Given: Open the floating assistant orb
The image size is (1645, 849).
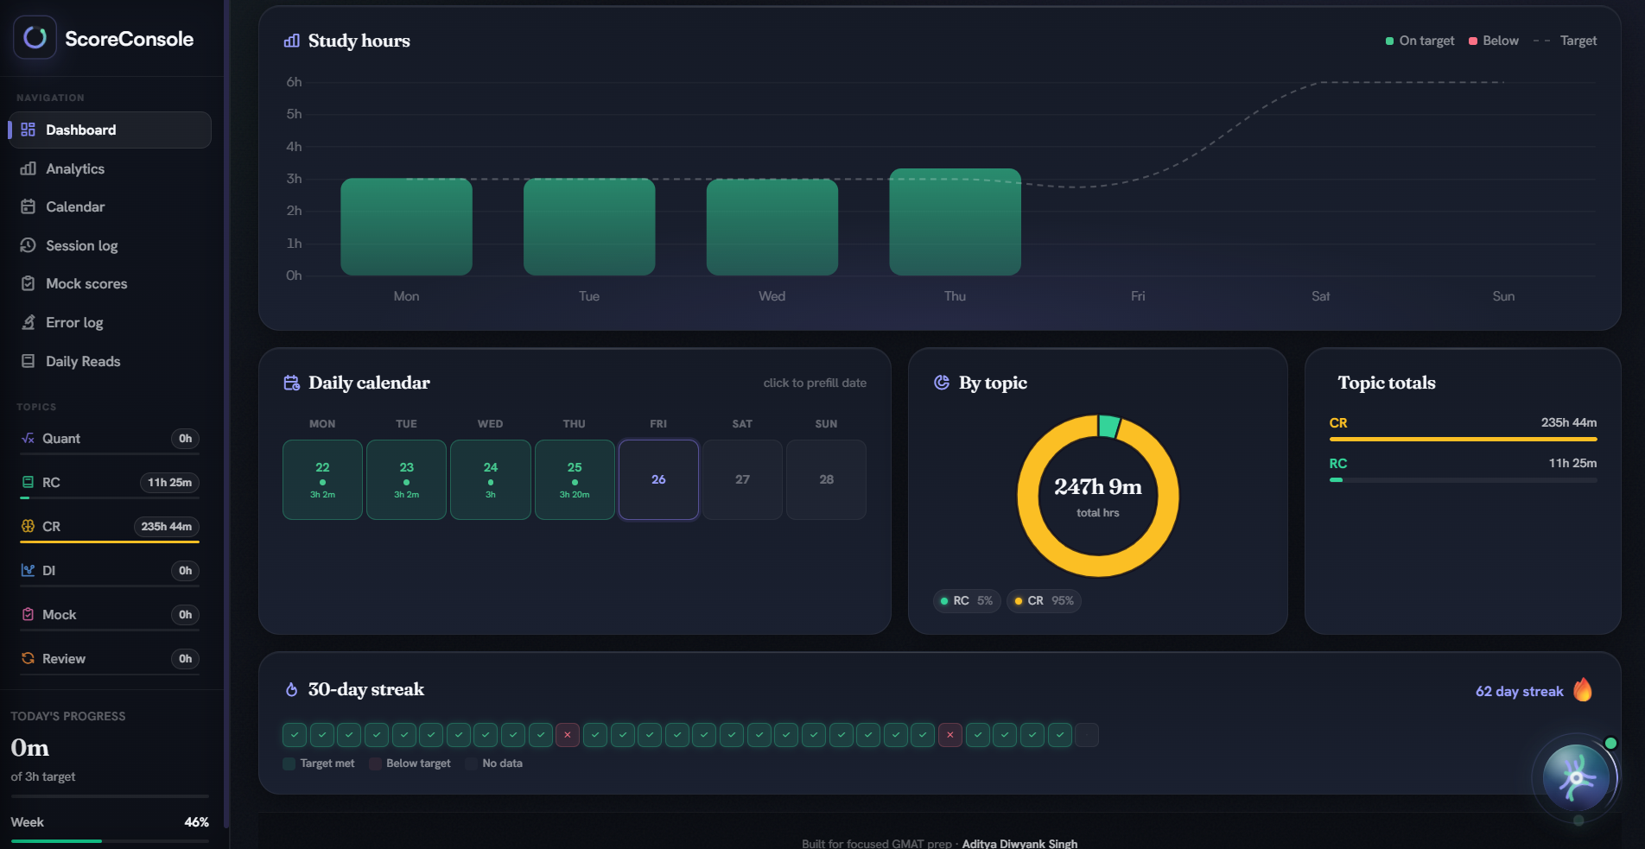Looking at the screenshot, I should click(x=1576, y=777).
